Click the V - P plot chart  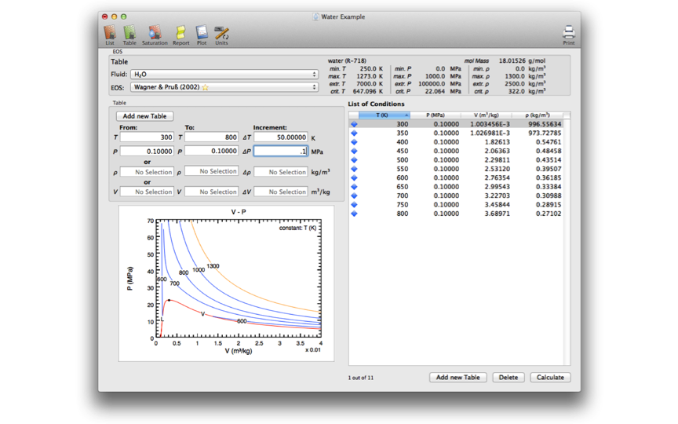click(226, 283)
